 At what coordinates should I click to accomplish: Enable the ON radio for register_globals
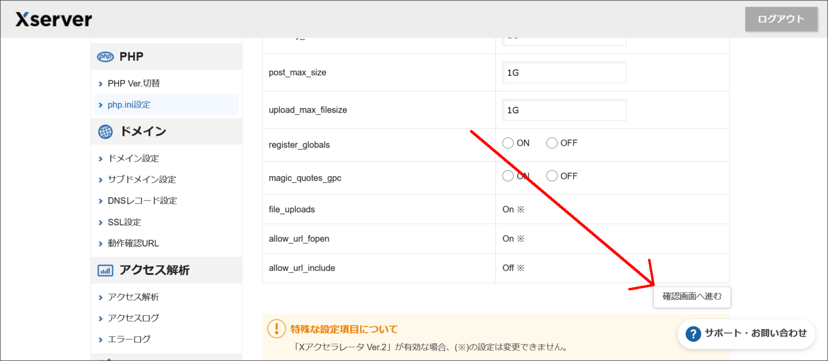[507, 143]
